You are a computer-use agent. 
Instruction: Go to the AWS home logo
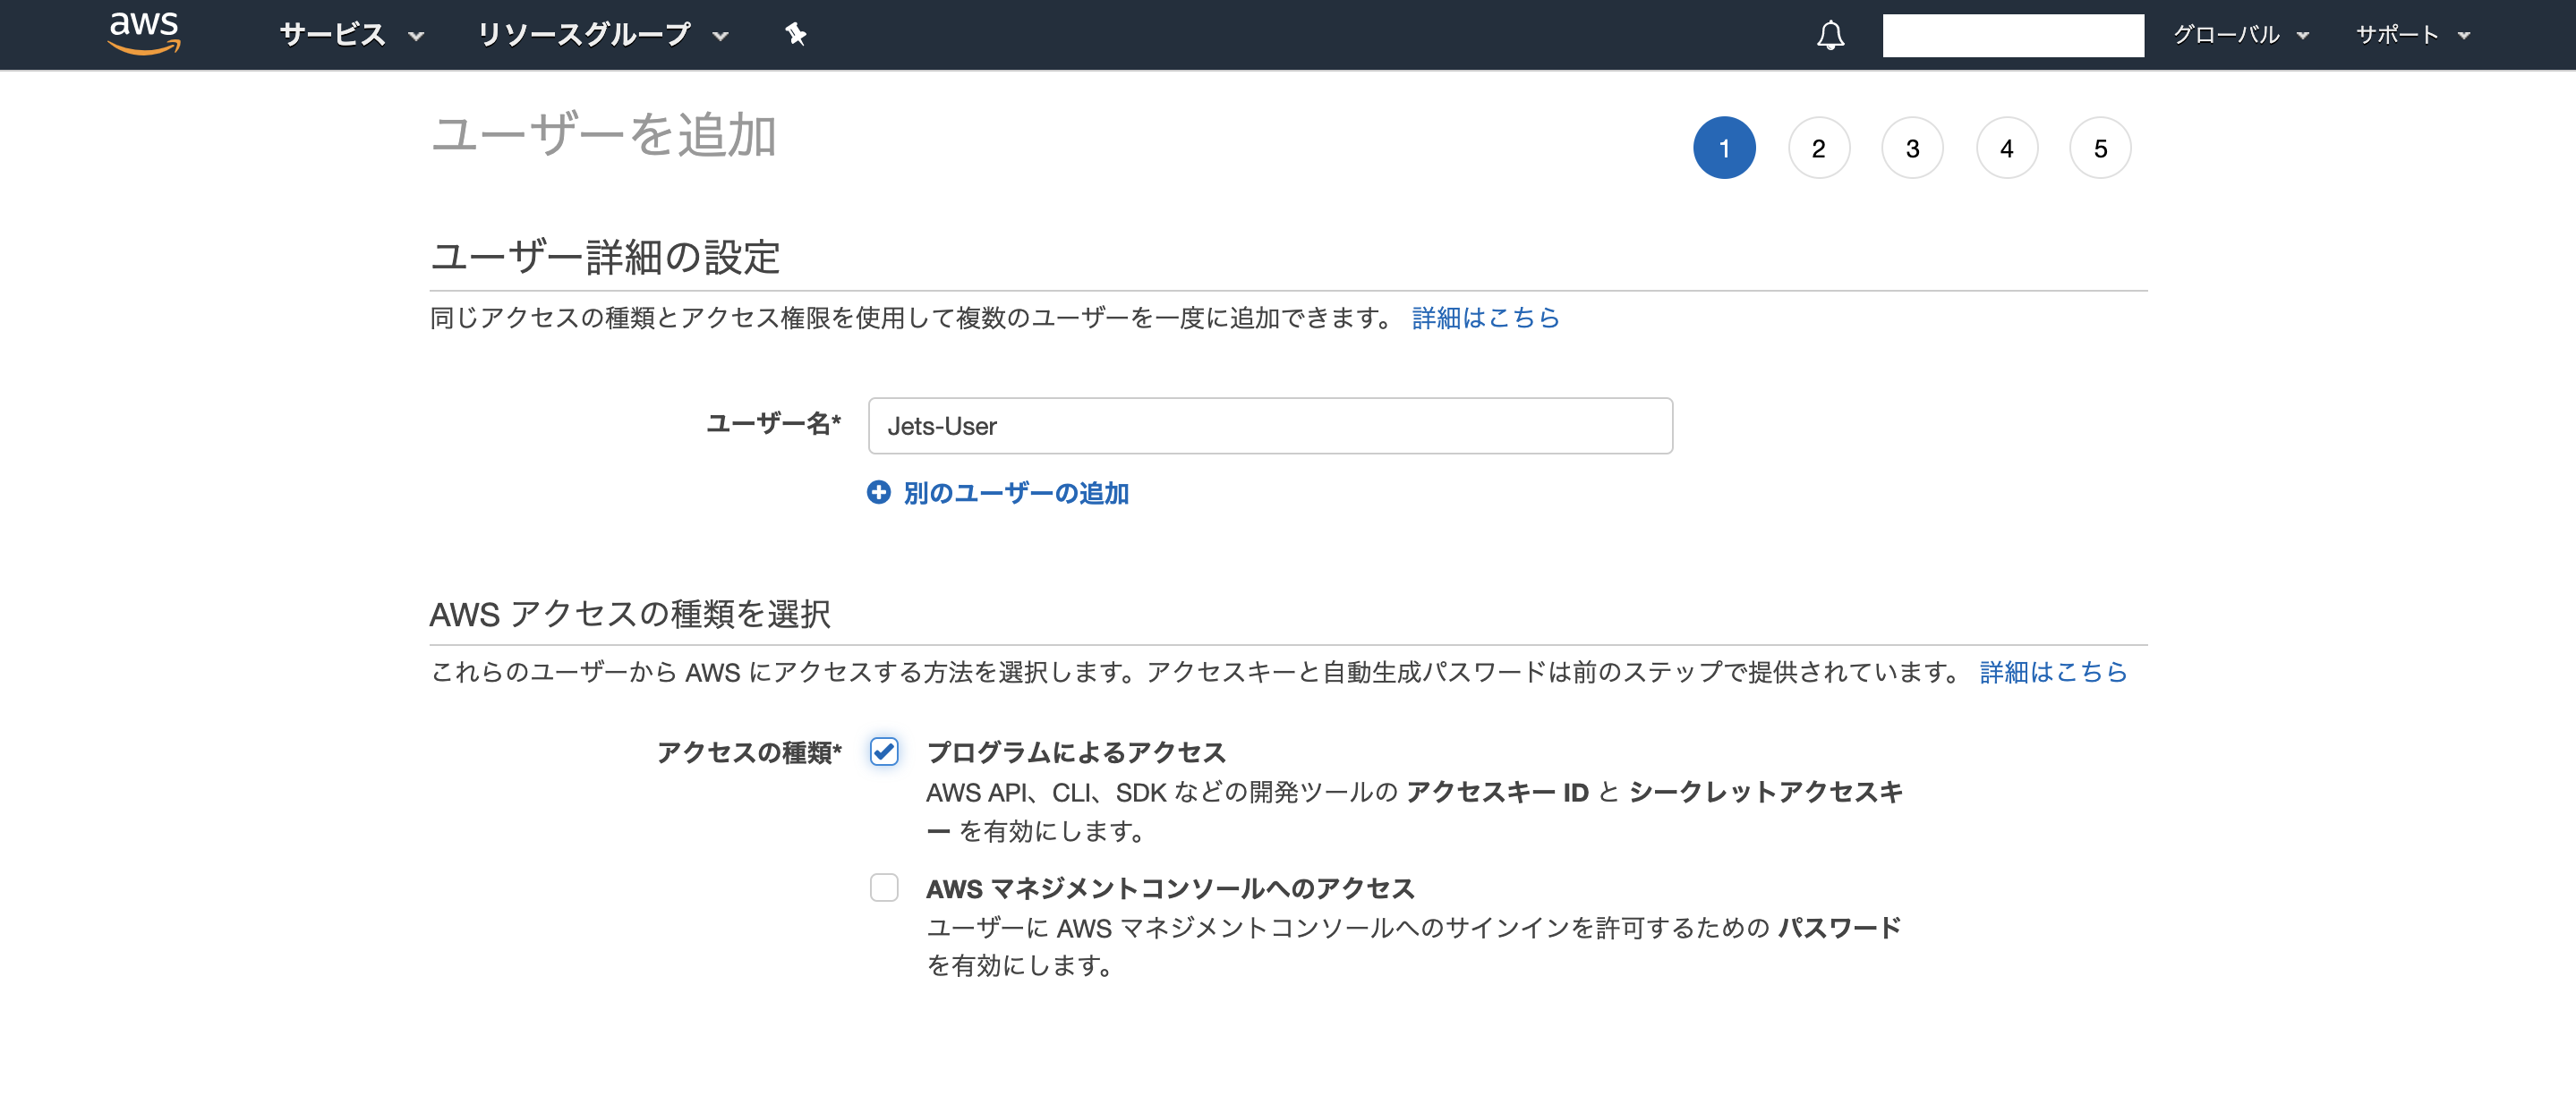[x=144, y=33]
